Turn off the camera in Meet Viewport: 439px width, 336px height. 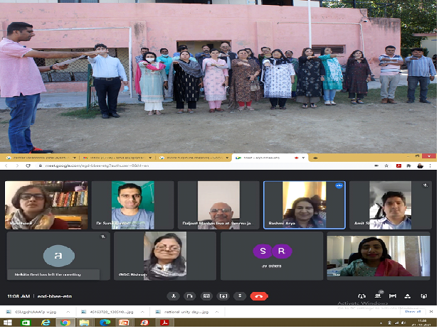190,296
